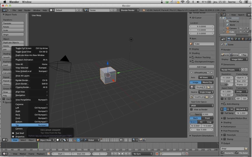This screenshot has width=252, height=157.
Task: Select Top from the View menu
Action: [29, 125]
